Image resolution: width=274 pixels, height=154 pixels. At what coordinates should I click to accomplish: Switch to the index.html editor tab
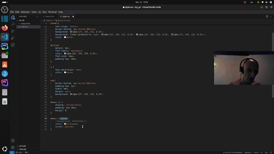coord(50,16)
